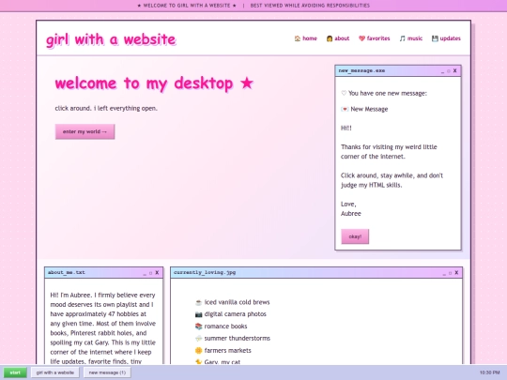Click the 'welcome to my desktop' heading
Screen dimensions: 507x380
(x=154, y=84)
